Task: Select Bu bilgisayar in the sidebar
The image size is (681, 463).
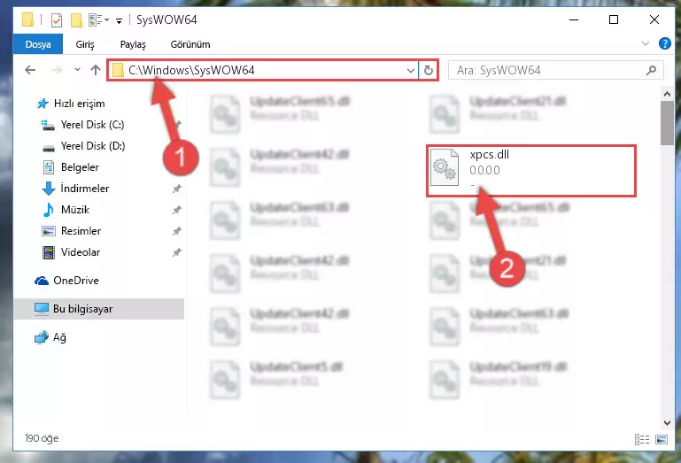Action: (x=98, y=309)
